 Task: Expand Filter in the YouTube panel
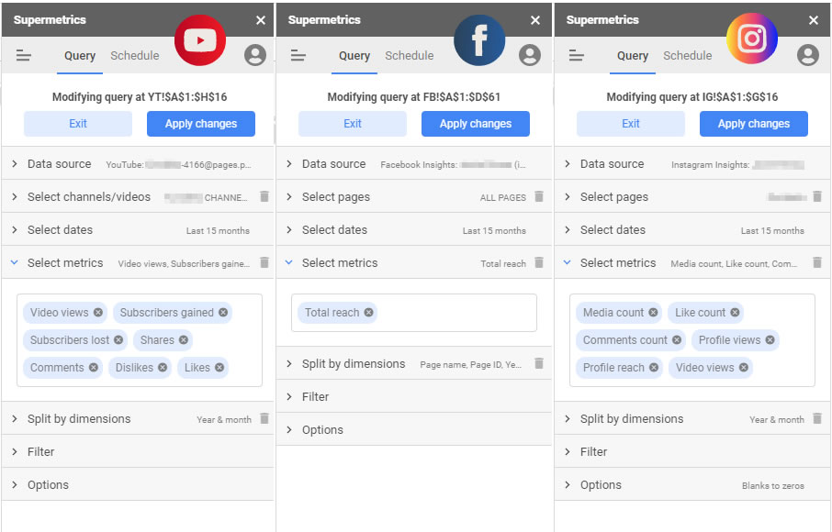click(138, 451)
